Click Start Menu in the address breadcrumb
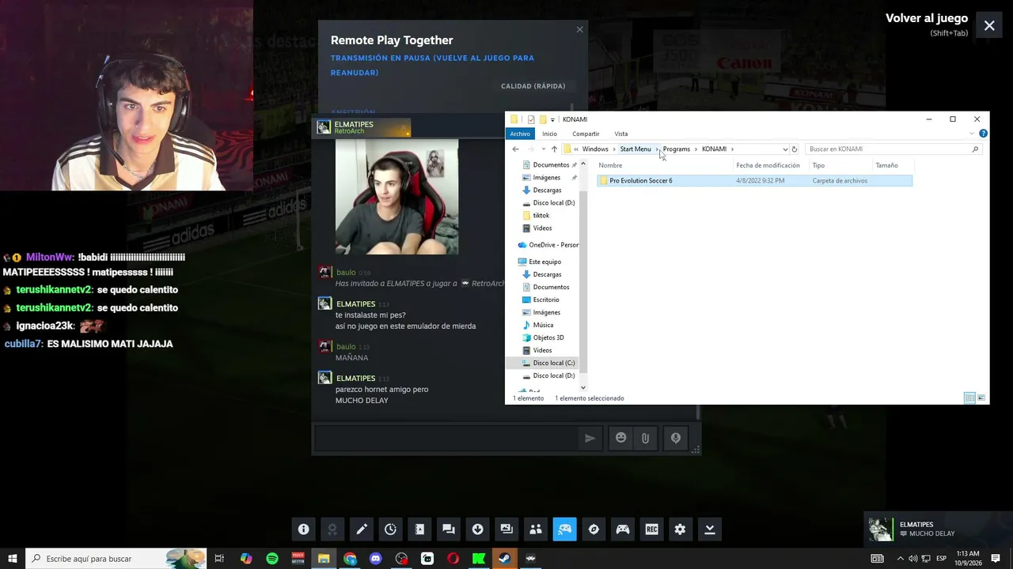Image resolution: width=1013 pixels, height=569 pixels. tap(635, 149)
